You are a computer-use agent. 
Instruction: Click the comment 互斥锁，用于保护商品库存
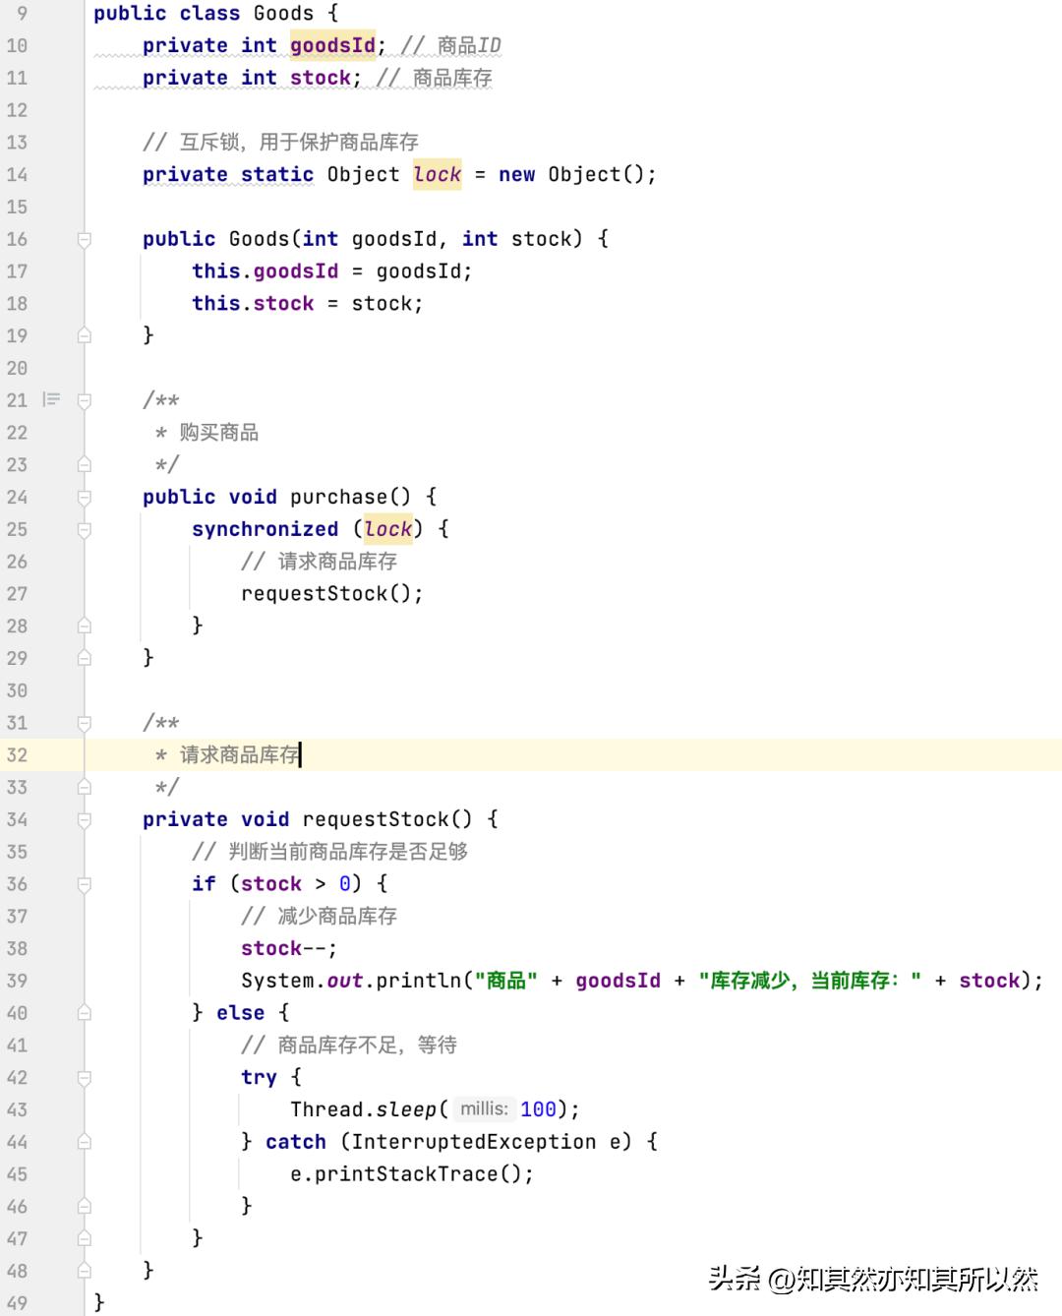pos(280,142)
